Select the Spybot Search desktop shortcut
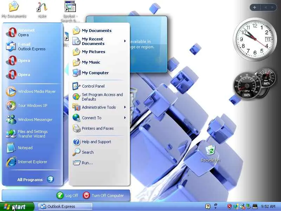Viewport: 281px width, 211px height. tap(70, 11)
